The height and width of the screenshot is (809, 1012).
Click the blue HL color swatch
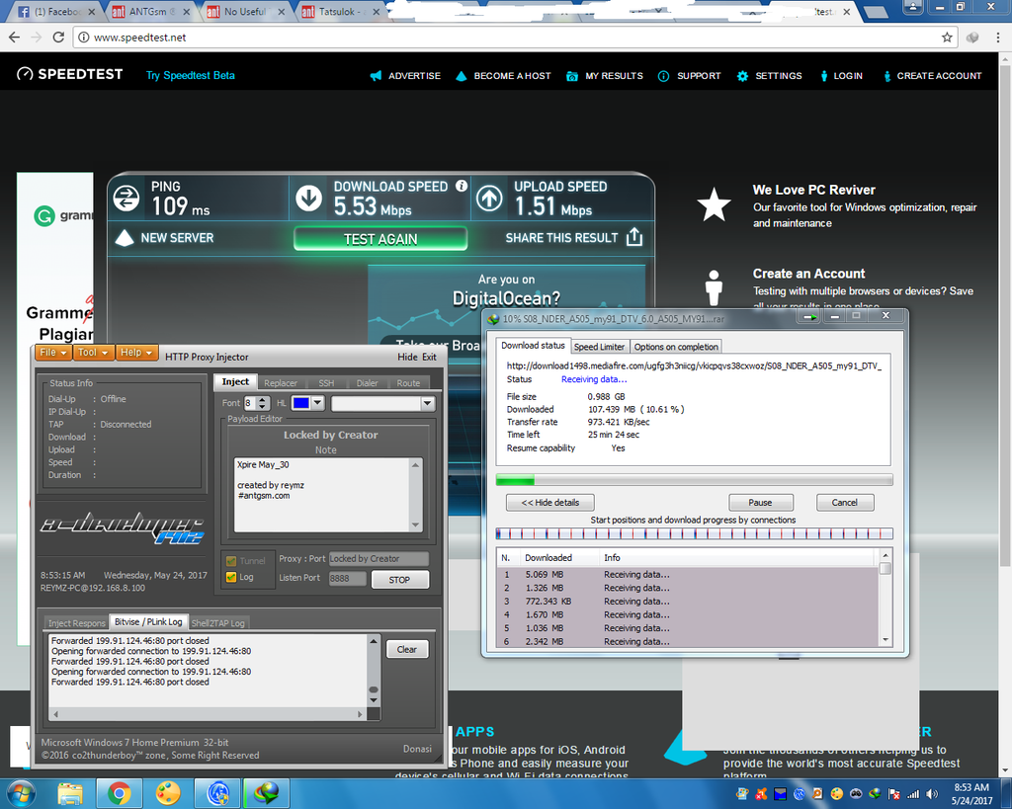click(x=300, y=403)
